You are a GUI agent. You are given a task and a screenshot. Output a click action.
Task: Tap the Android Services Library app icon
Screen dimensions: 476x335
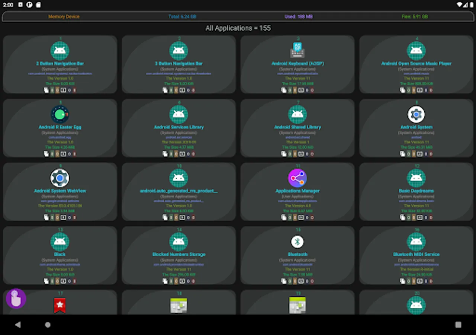click(179, 114)
